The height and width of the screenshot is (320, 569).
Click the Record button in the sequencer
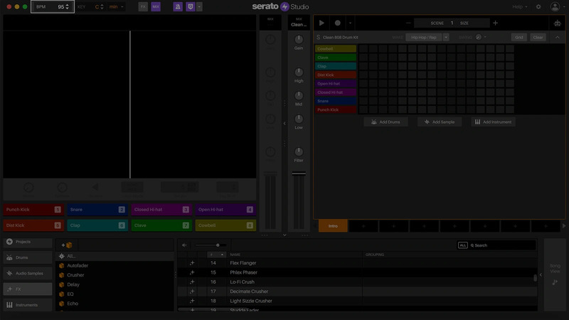point(338,23)
